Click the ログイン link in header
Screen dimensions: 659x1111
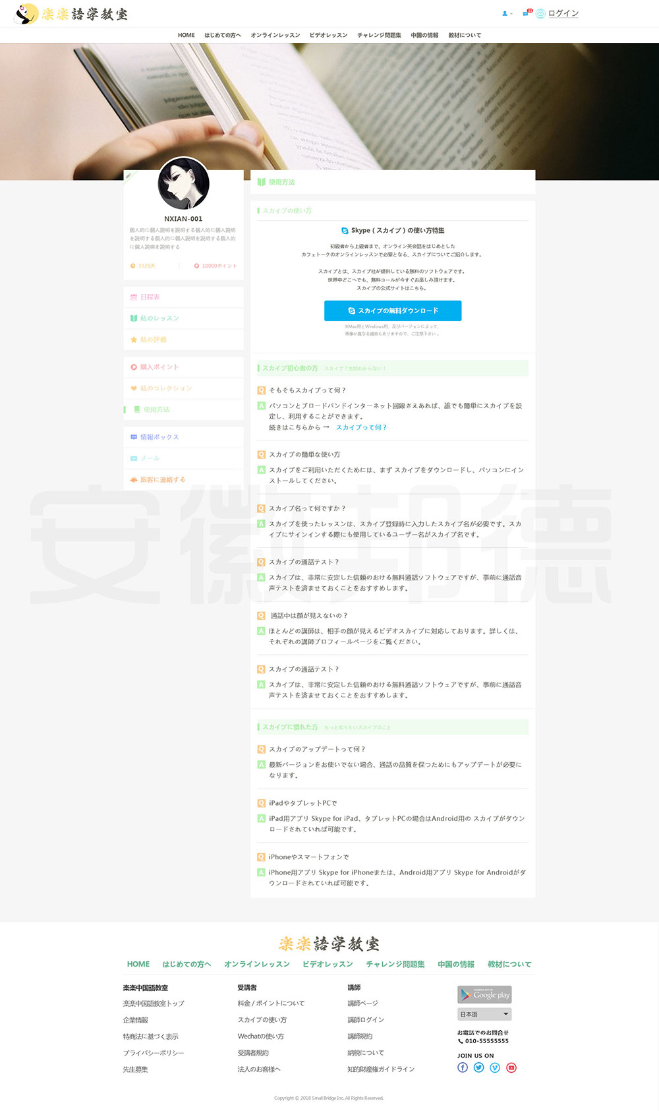click(563, 13)
